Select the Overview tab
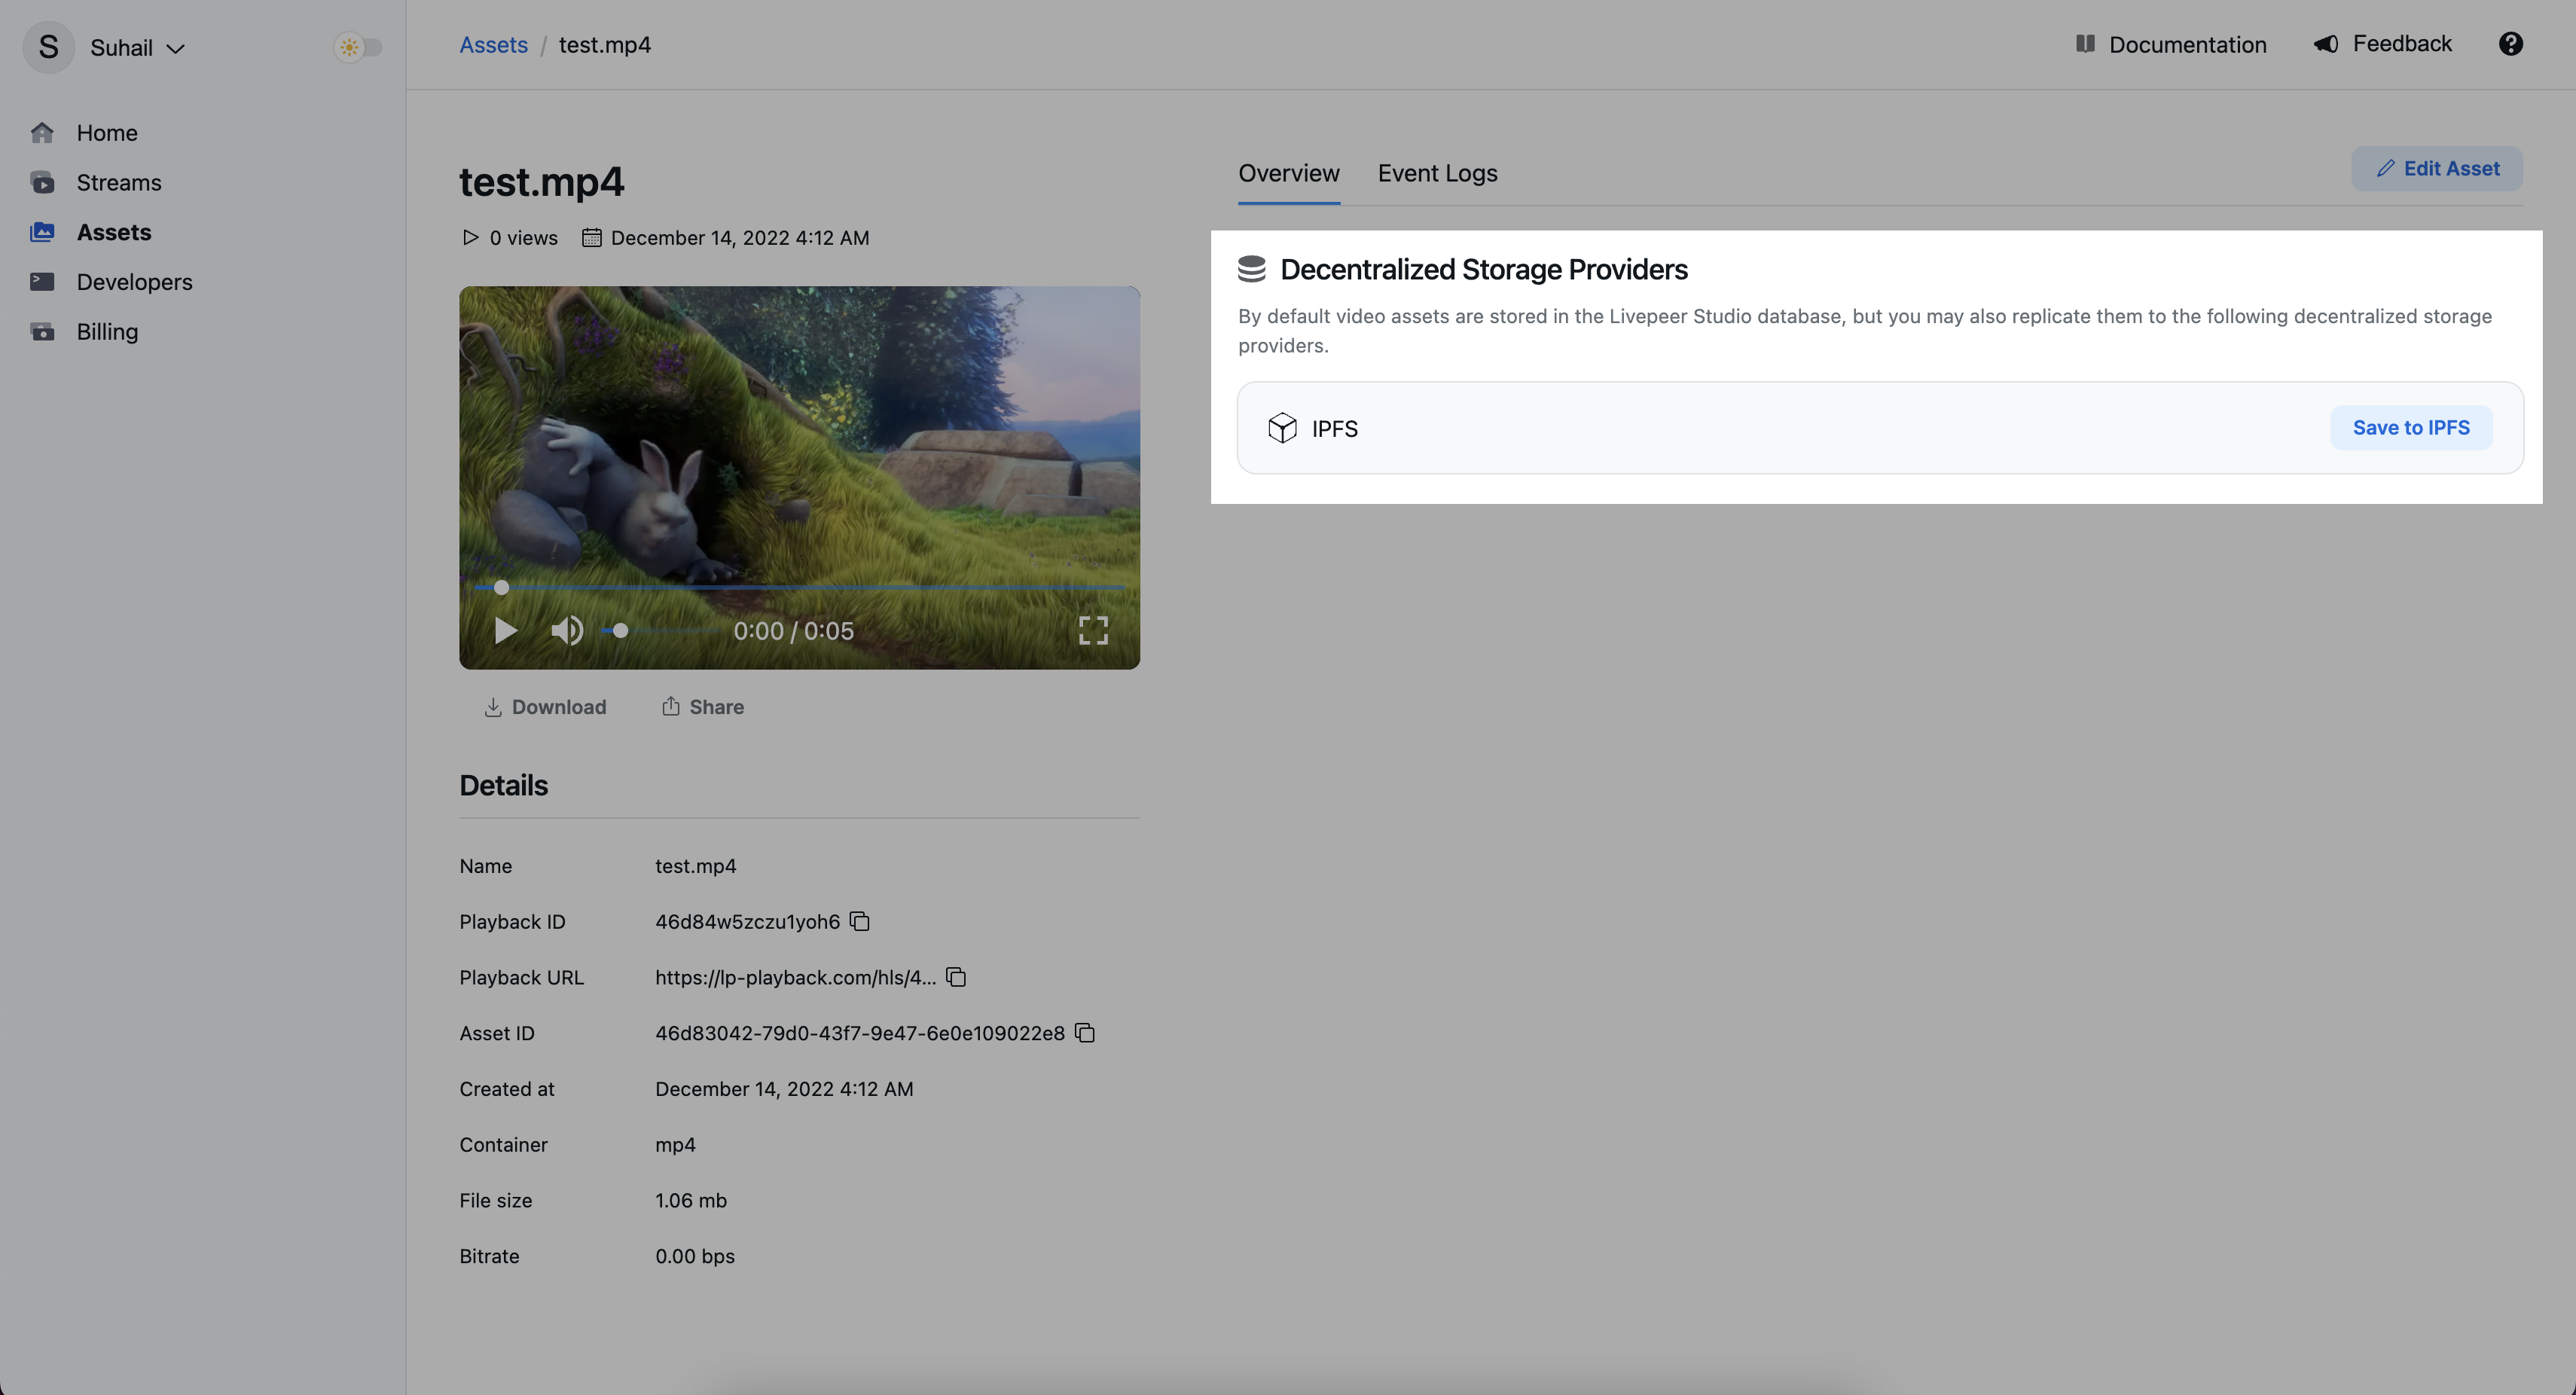Viewport: 2576px width, 1395px height. 1288,172
